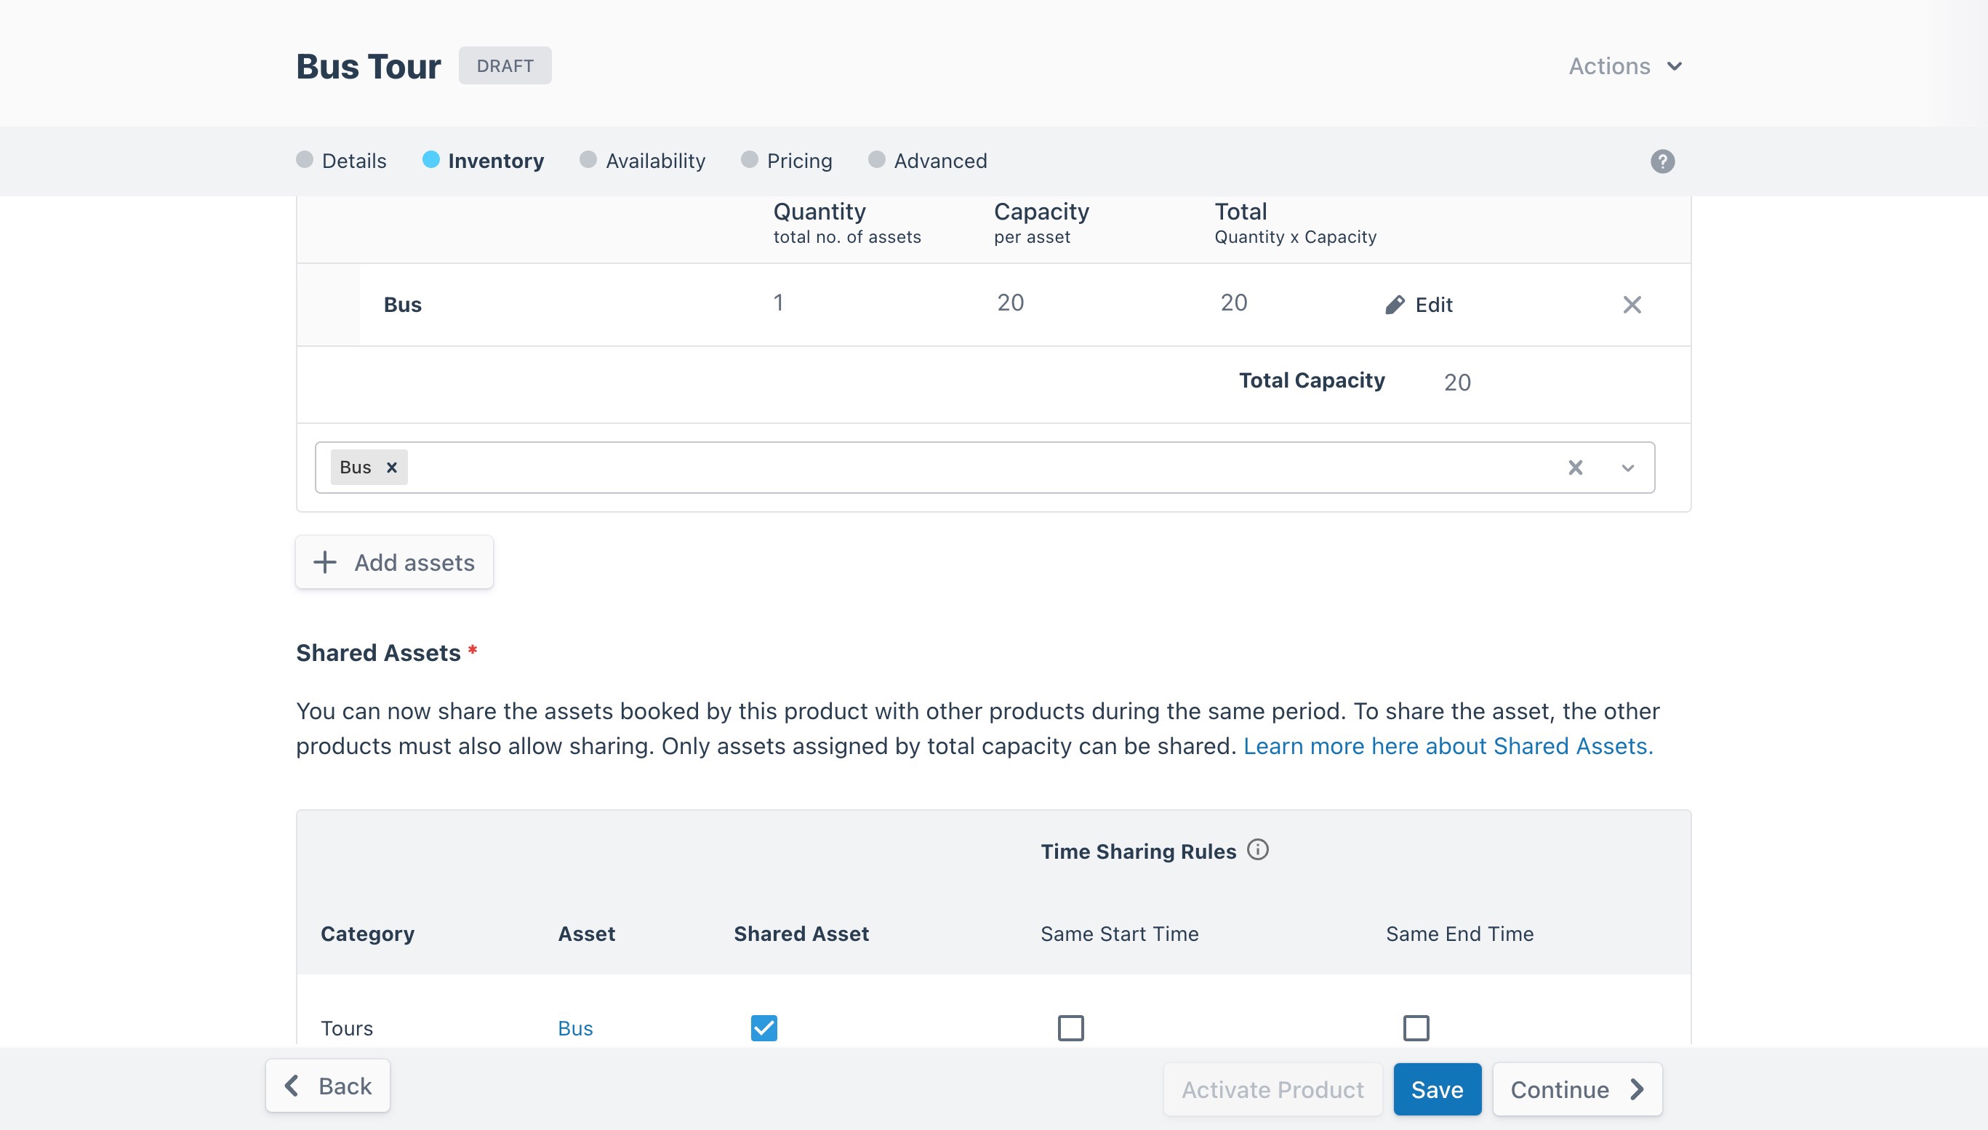Viewport: 1988px width, 1130px height.
Task: Go to the Details step
Action: pyautogui.click(x=342, y=161)
